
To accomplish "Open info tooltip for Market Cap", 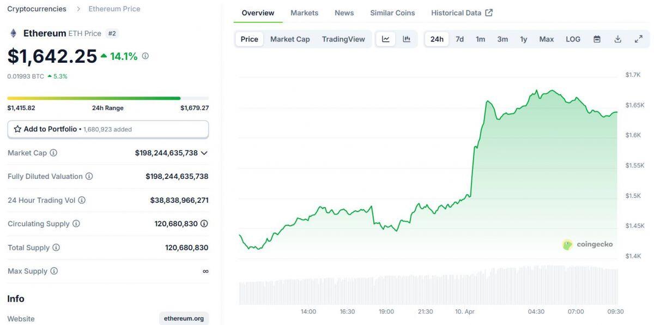I will tap(53, 153).
